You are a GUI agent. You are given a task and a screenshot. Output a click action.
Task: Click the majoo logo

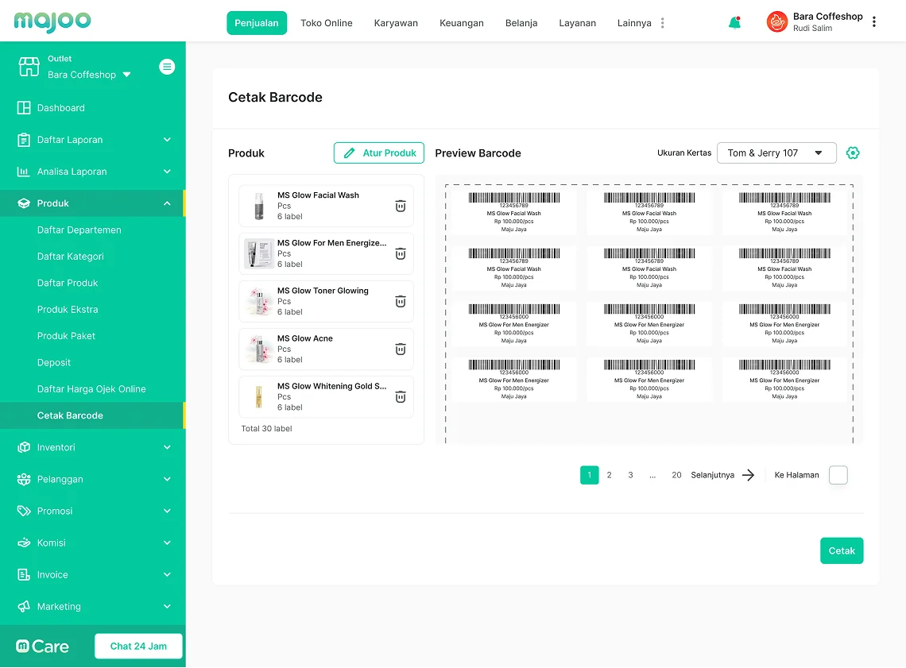pyautogui.click(x=52, y=21)
